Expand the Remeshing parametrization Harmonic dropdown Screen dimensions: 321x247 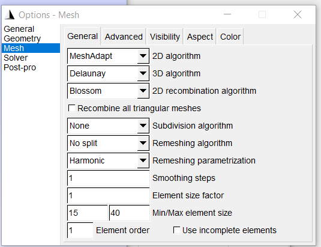pyautogui.click(x=108, y=160)
